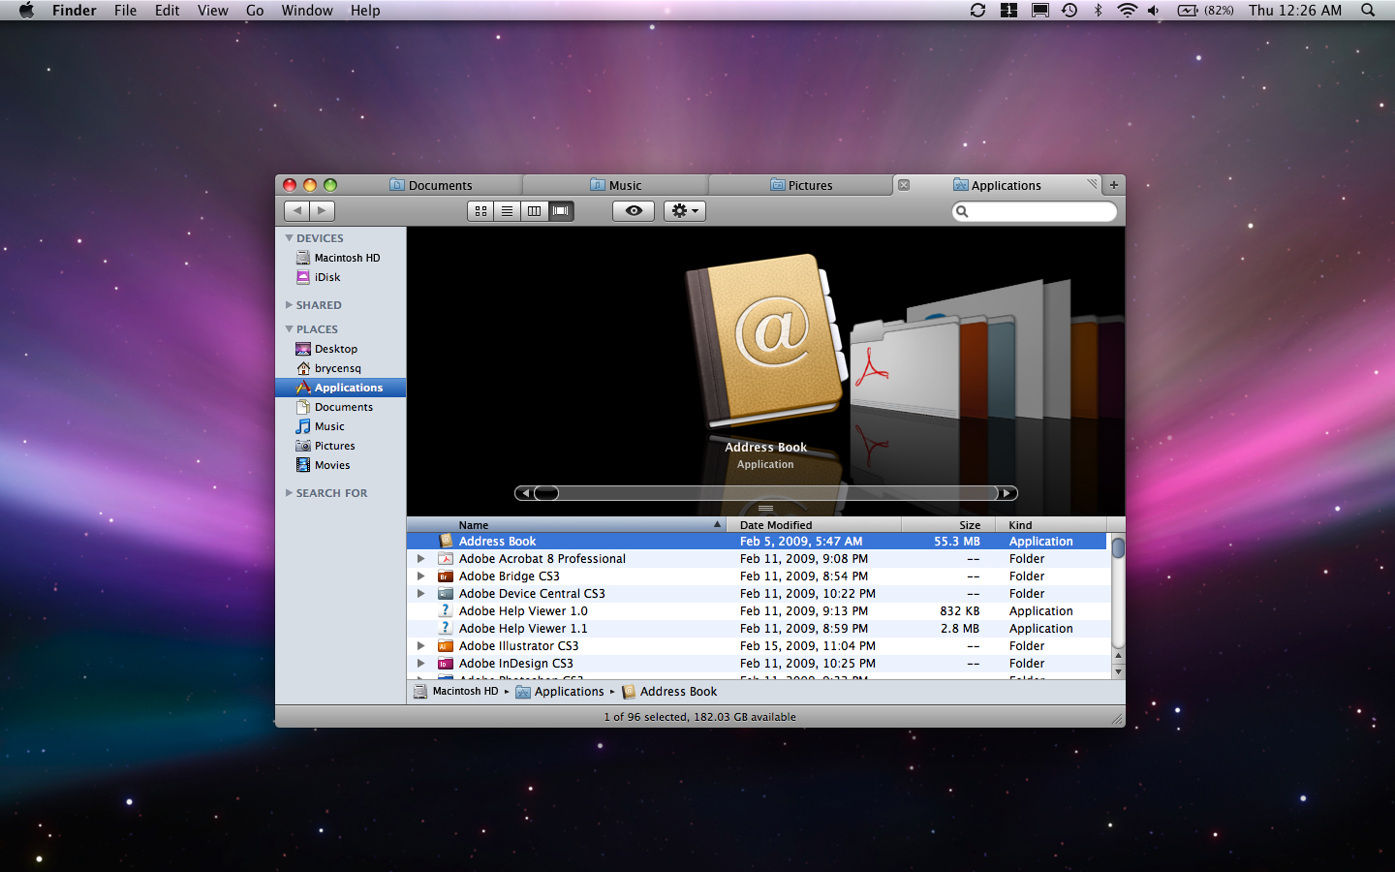The height and width of the screenshot is (872, 1395).
Task: Collapse the PLACES section
Action: click(x=289, y=329)
